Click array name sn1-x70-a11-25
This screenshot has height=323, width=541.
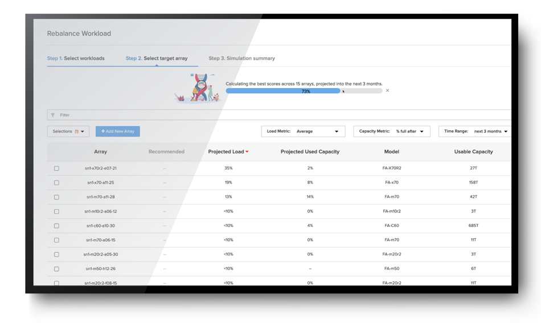(x=100, y=183)
